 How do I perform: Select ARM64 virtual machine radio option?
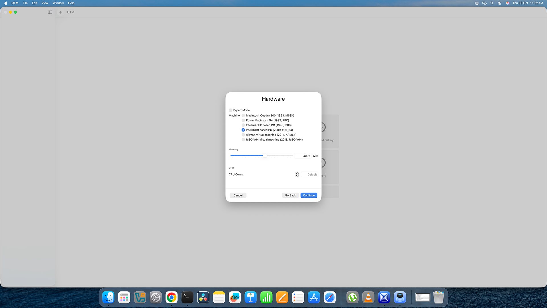[x=243, y=135]
